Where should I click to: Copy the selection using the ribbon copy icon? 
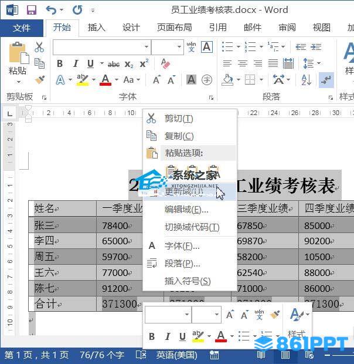(39, 63)
